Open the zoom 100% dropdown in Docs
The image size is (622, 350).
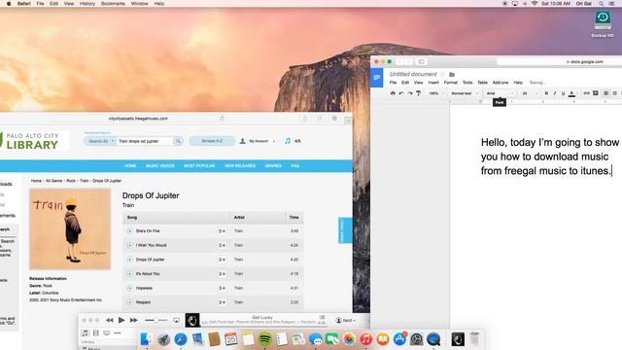(436, 93)
